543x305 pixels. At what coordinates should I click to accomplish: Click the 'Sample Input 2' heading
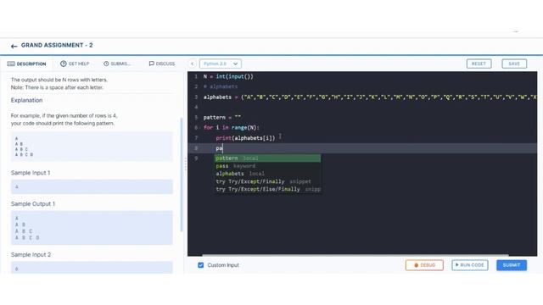coord(31,254)
